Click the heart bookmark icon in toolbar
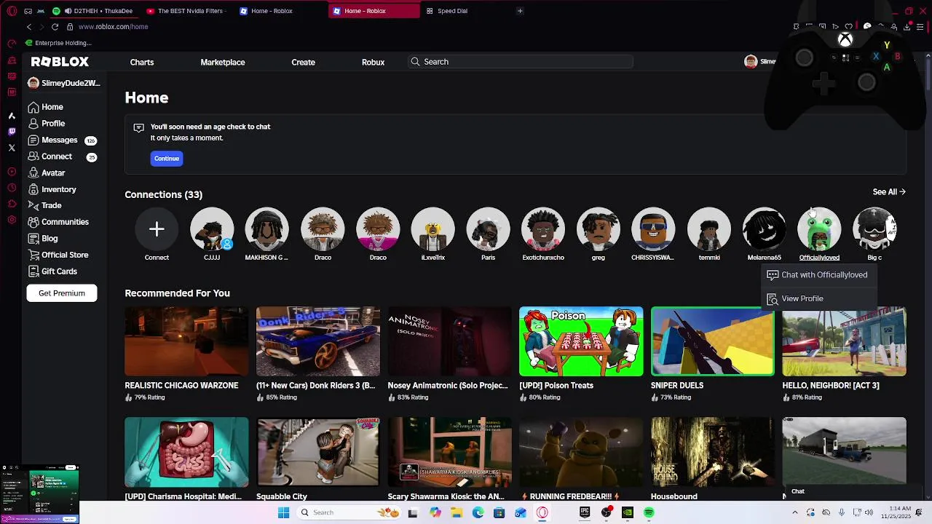Viewport: 932px width, 524px height. pyautogui.click(x=848, y=27)
